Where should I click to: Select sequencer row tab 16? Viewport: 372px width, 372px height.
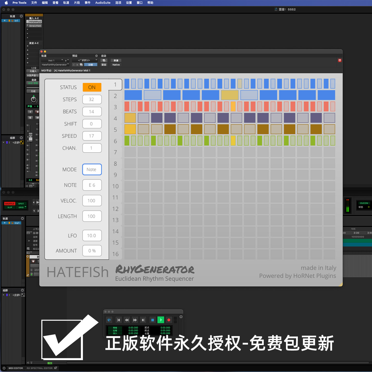coord(115,254)
